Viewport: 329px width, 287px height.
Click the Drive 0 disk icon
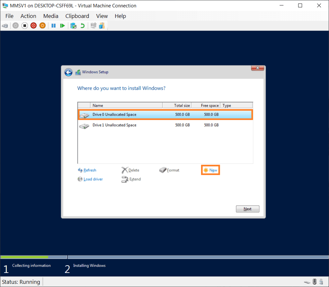coord(84,115)
